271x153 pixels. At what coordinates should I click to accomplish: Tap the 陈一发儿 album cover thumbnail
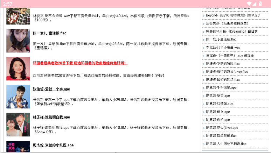(18, 41)
